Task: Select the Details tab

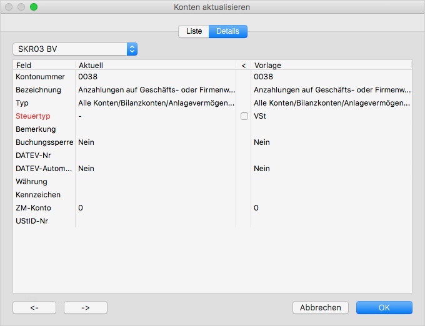Action: click(x=228, y=31)
